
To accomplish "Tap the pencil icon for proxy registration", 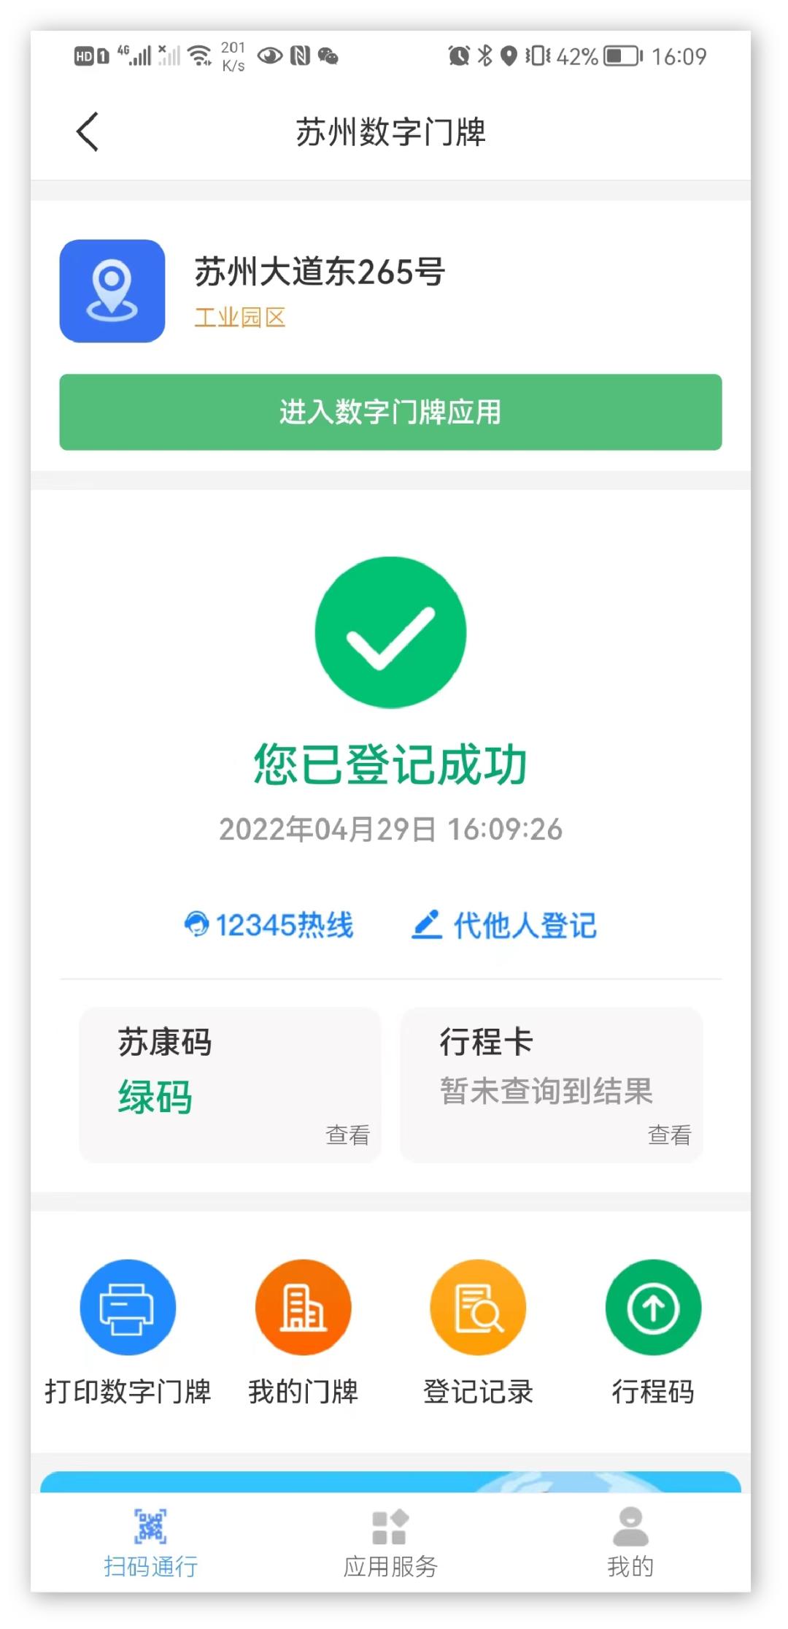I will click(x=427, y=924).
